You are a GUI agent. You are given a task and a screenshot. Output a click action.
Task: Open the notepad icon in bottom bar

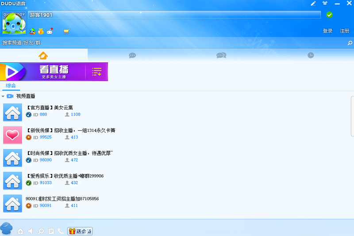click(x=51, y=231)
